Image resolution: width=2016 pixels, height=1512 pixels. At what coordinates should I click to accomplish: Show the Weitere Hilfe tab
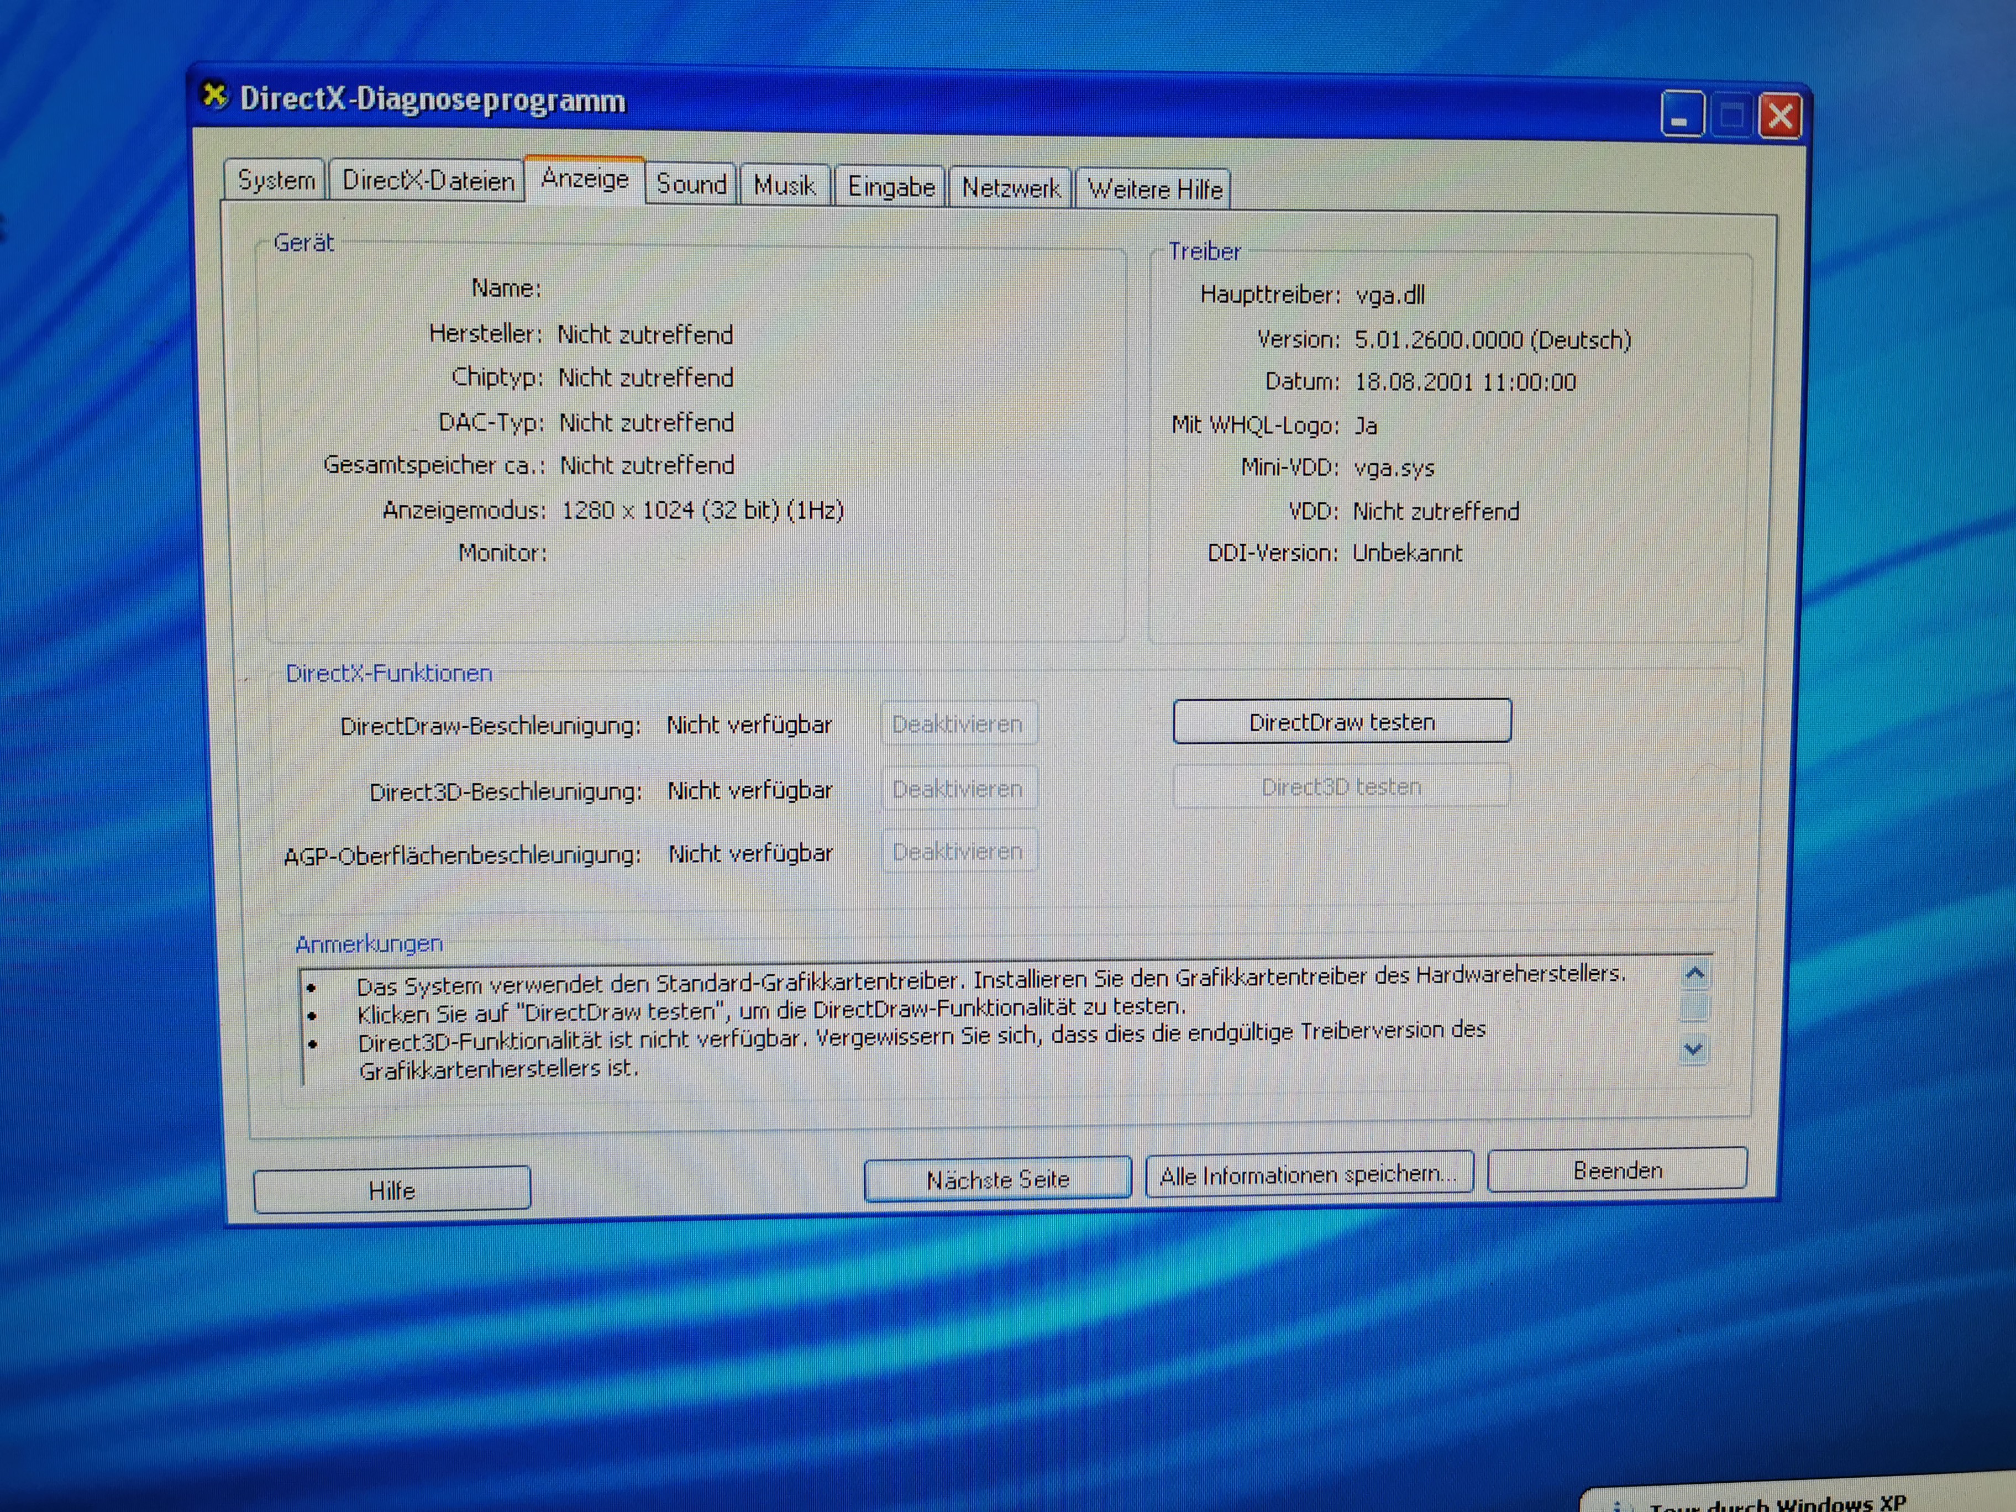1154,190
